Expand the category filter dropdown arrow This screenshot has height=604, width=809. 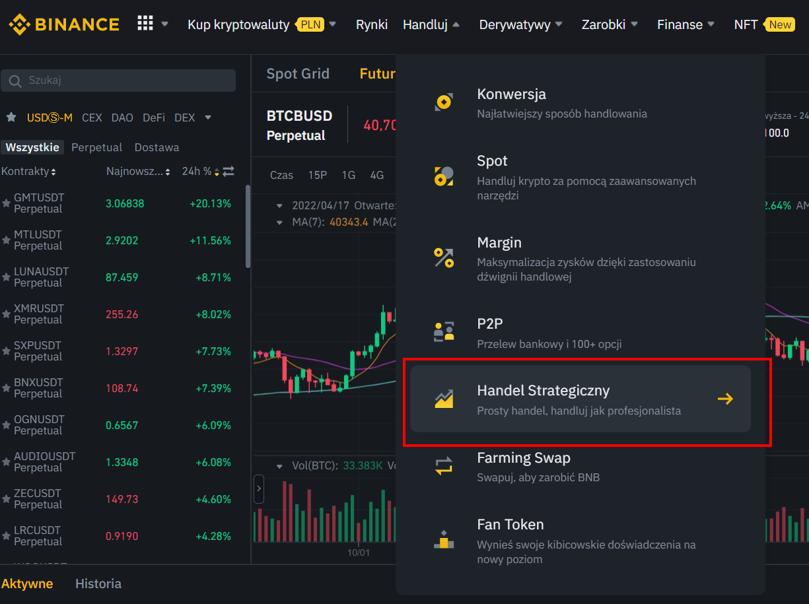coord(208,117)
